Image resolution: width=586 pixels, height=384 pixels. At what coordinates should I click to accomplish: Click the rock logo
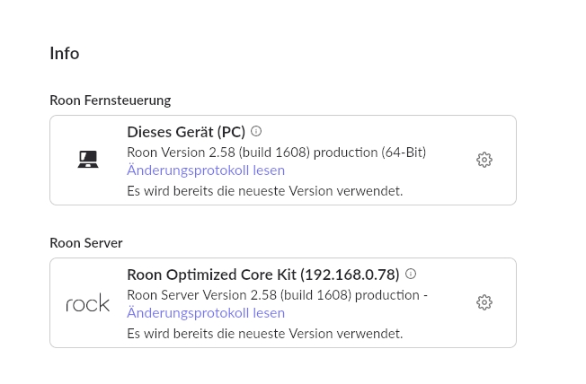88,303
